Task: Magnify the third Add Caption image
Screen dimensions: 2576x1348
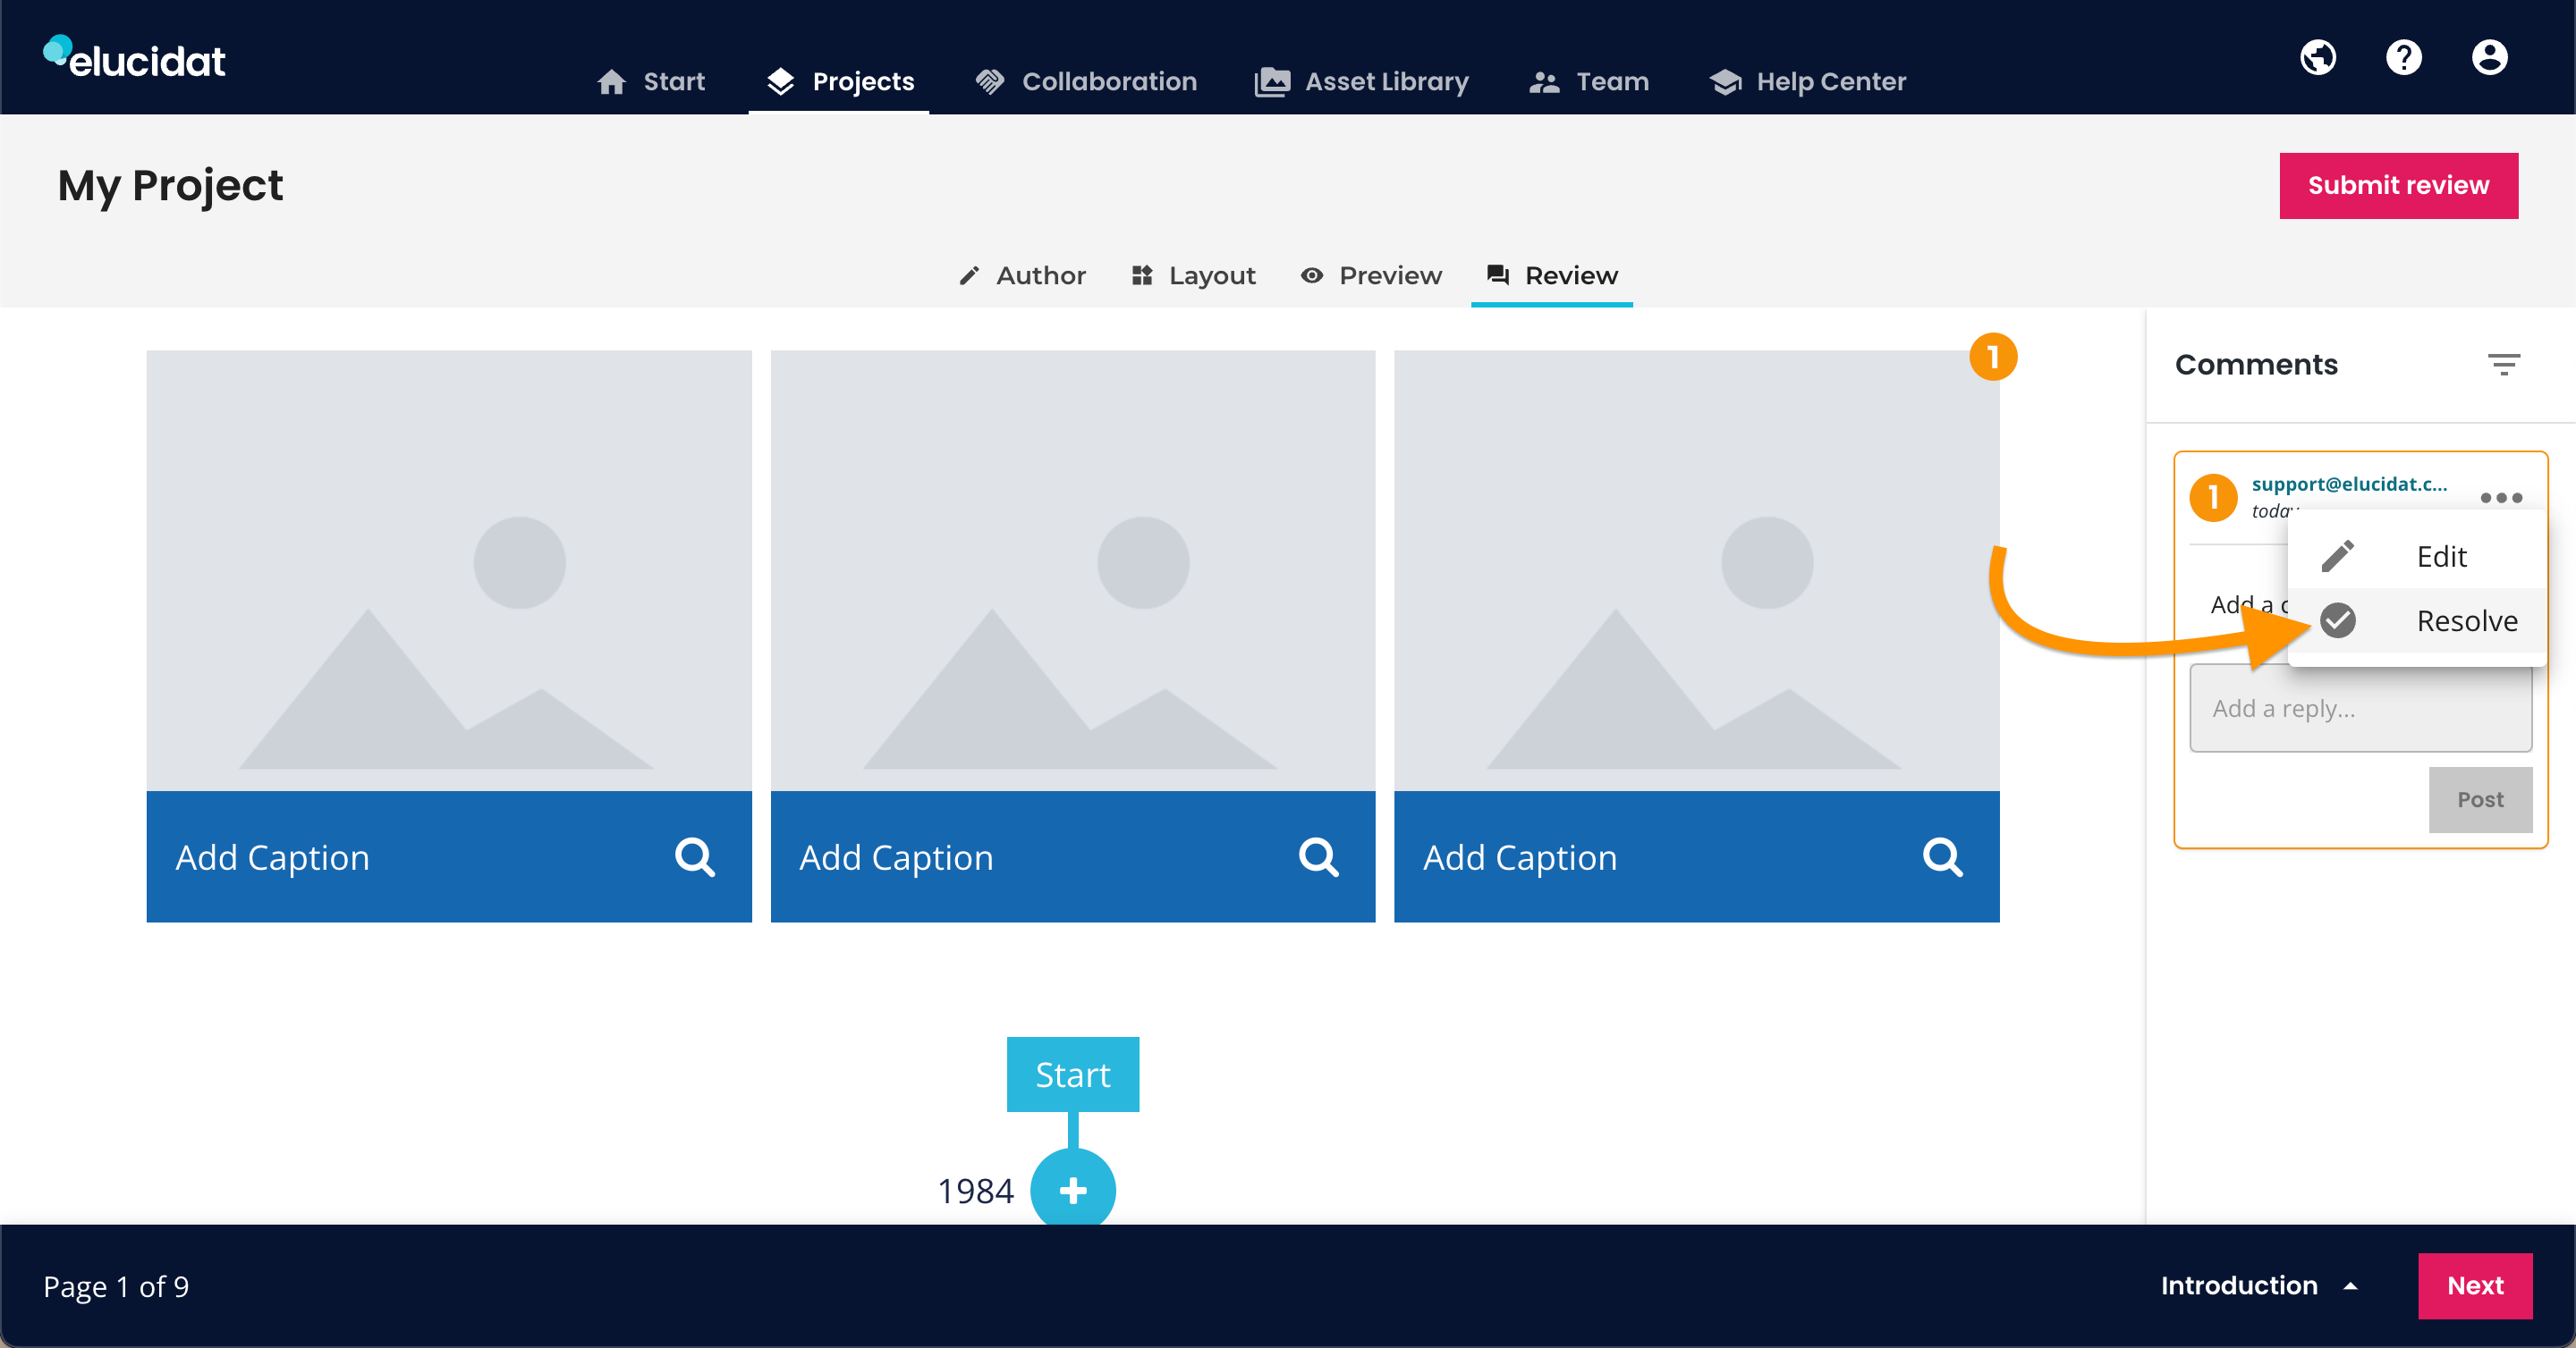Action: point(1942,857)
